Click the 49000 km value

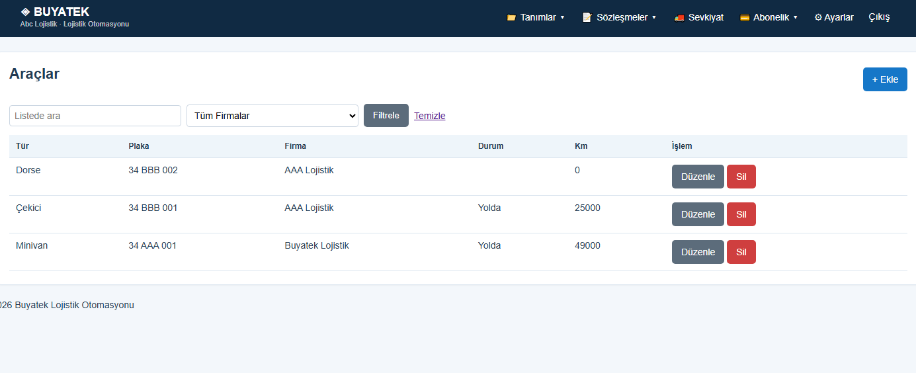pyautogui.click(x=588, y=245)
